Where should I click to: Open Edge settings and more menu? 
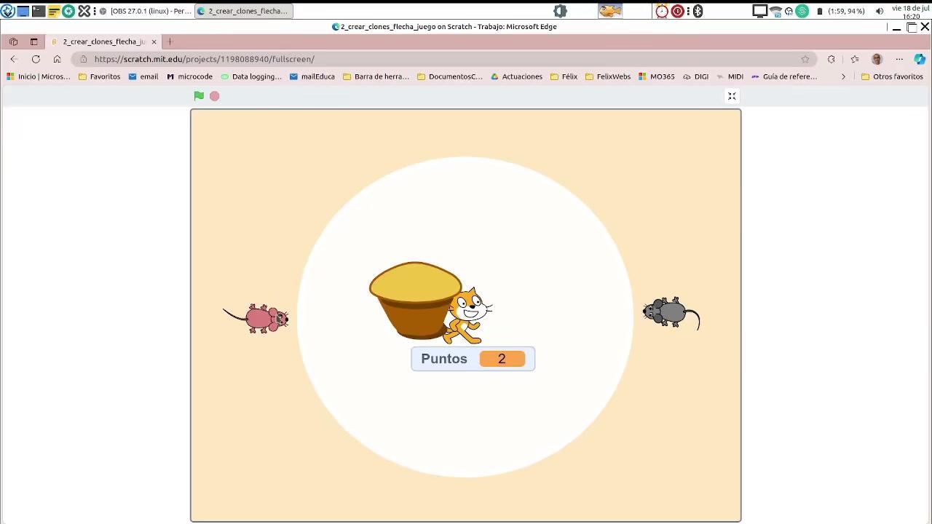[899, 59]
